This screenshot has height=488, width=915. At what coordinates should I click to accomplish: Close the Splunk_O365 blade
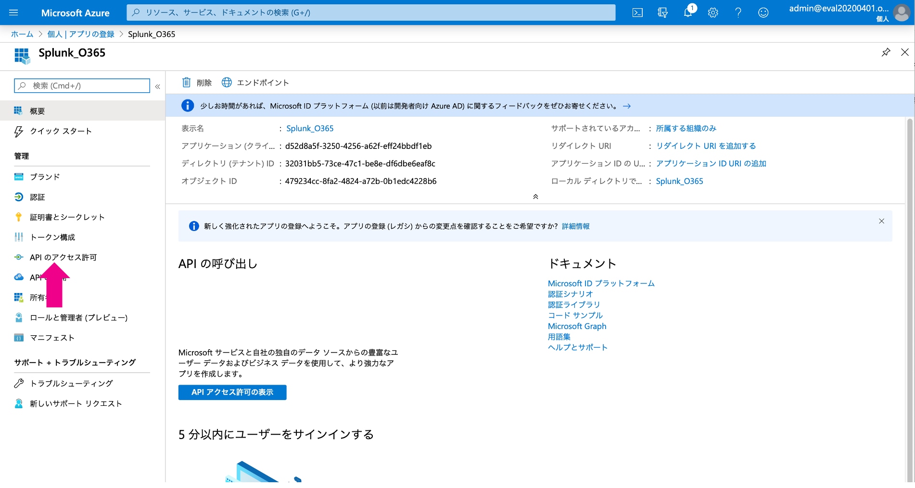[905, 52]
